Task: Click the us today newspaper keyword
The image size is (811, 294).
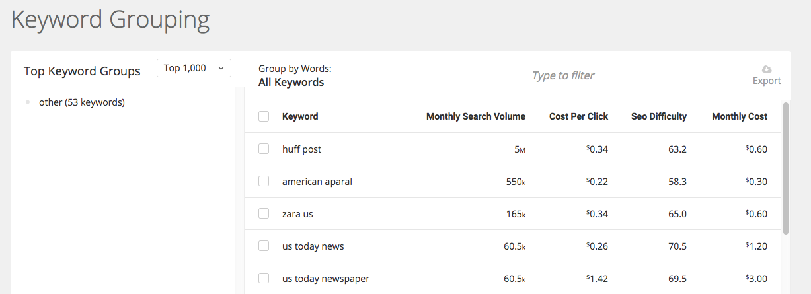Action: 326,279
